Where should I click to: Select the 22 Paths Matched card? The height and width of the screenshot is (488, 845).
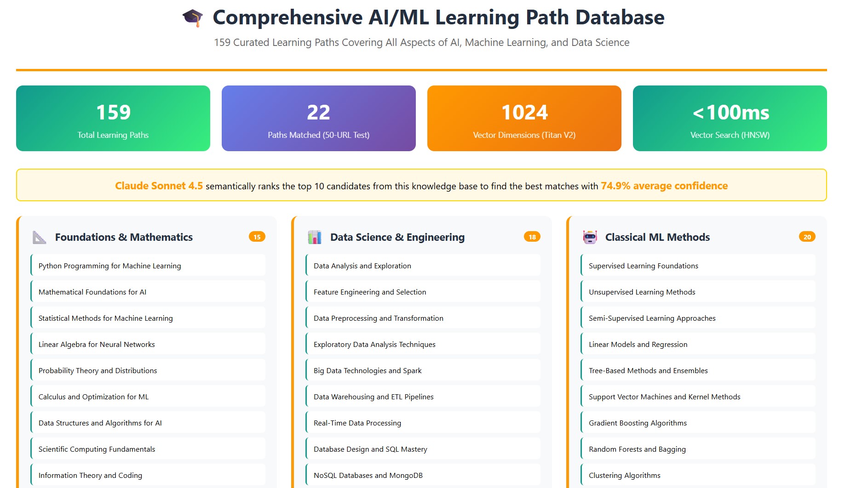pyautogui.click(x=319, y=118)
